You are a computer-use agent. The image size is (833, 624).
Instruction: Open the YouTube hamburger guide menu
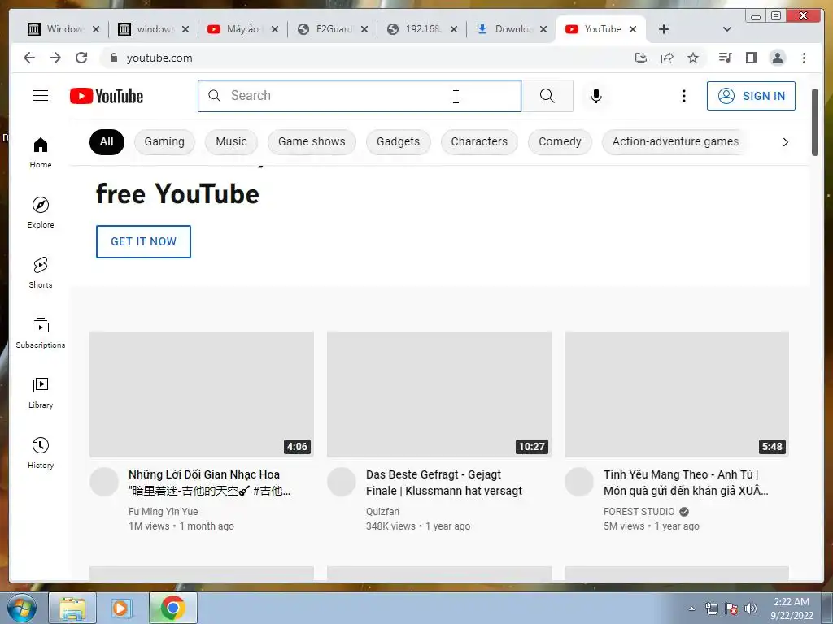(41, 96)
